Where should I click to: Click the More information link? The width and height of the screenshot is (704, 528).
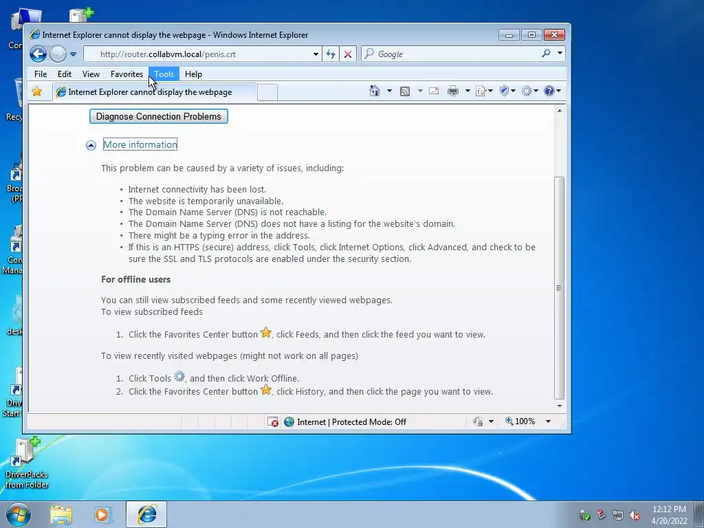[x=140, y=144]
